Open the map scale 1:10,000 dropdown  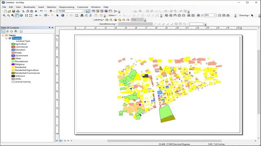pyautogui.click(x=83, y=11)
